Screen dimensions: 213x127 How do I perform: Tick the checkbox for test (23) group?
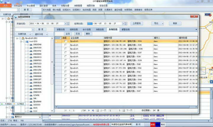pyautogui.click(x=24, y=42)
